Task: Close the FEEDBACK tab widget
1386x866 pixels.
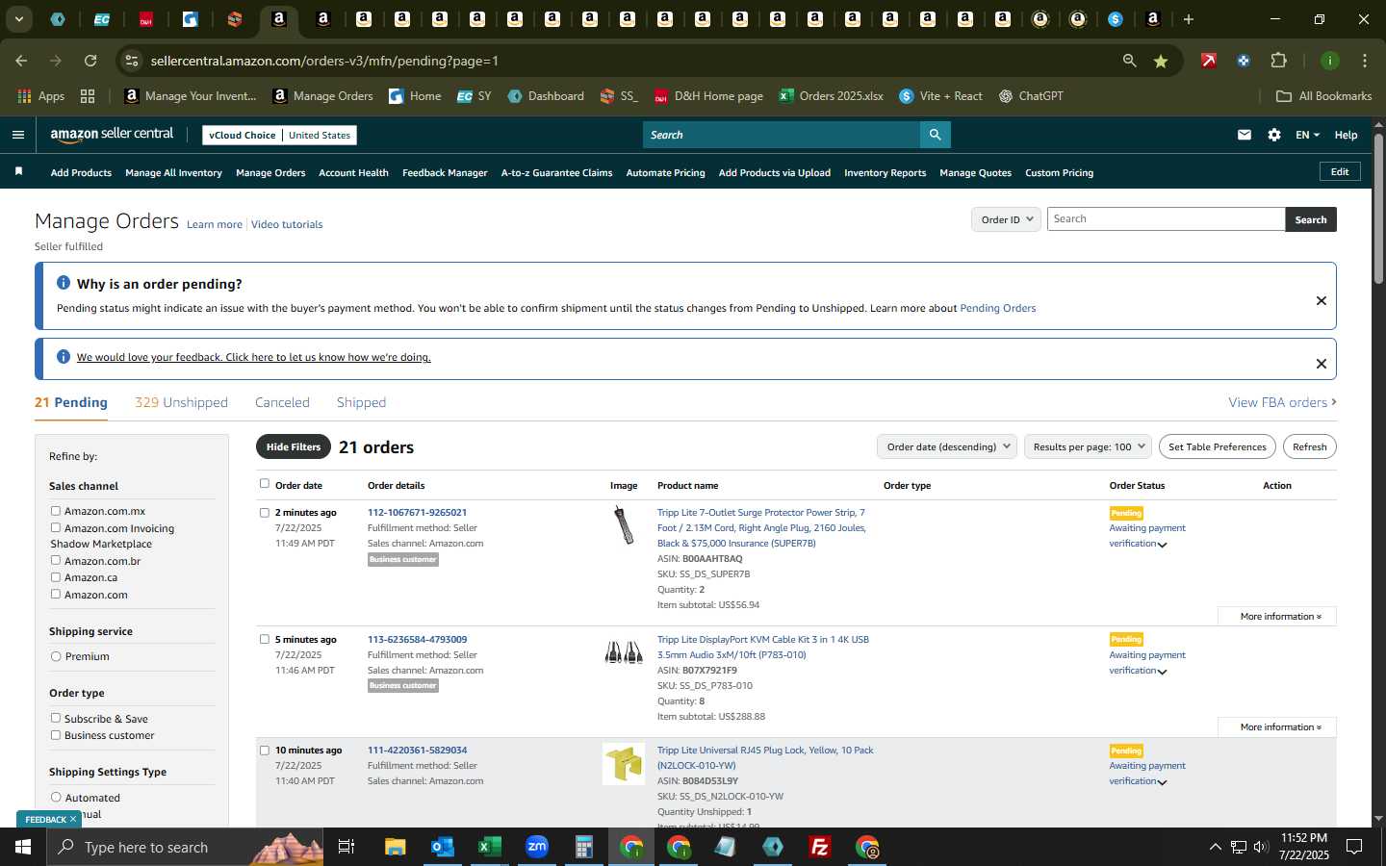Action: [72, 819]
